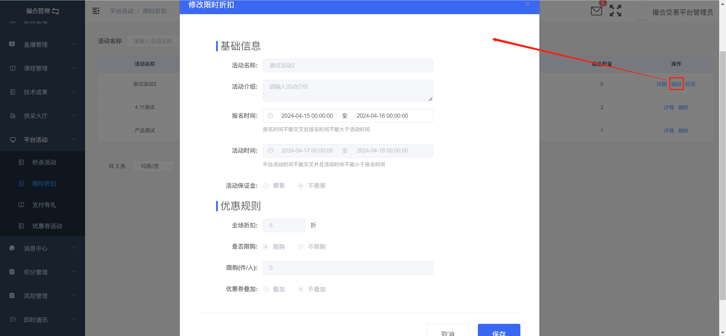Expand the 风控管理 menu chevron
726x336 pixels.
74,296
